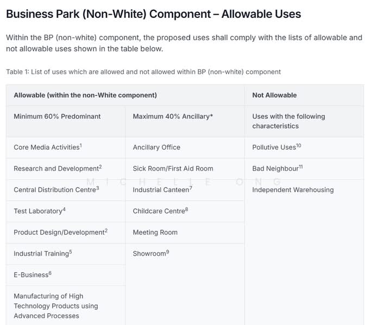Viewport: 378px width, 325px height.
Task: Click the Pollutive Uses footnote 10
Action: [x=299, y=145]
